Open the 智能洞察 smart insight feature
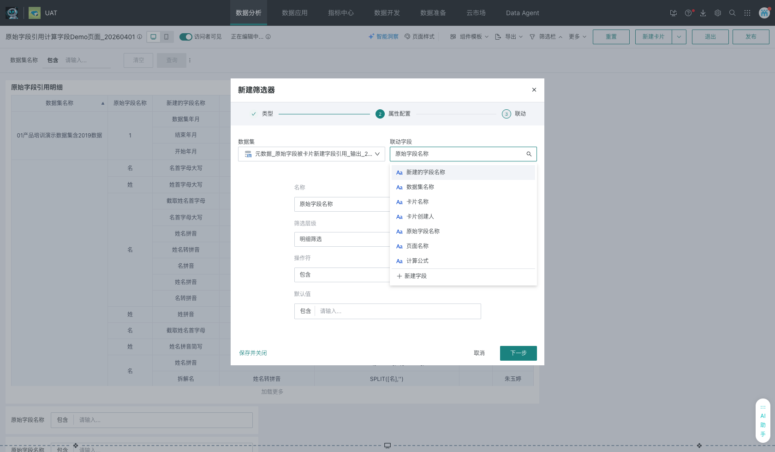Viewport: 775px width, 452px height. click(x=383, y=36)
